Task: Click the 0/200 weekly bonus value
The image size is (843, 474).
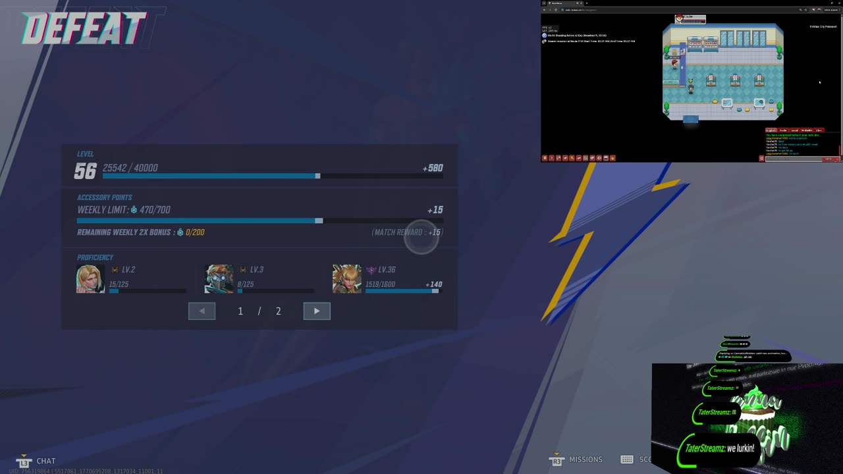Action: click(195, 232)
